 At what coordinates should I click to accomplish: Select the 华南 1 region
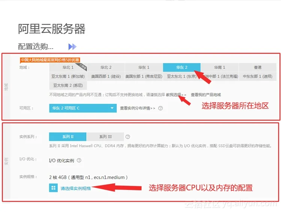coord(220,67)
